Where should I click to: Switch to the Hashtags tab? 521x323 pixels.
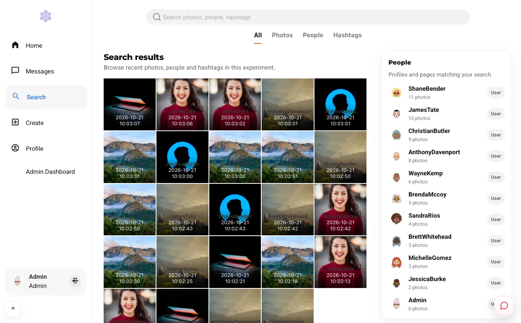(348, 35)
